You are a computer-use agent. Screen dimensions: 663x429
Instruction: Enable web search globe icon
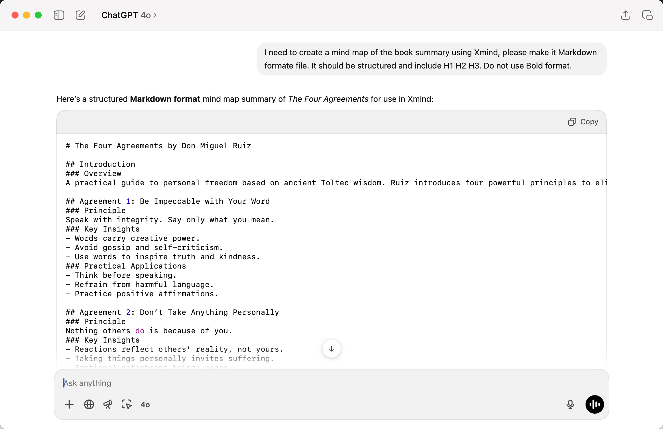coord(89,404)
